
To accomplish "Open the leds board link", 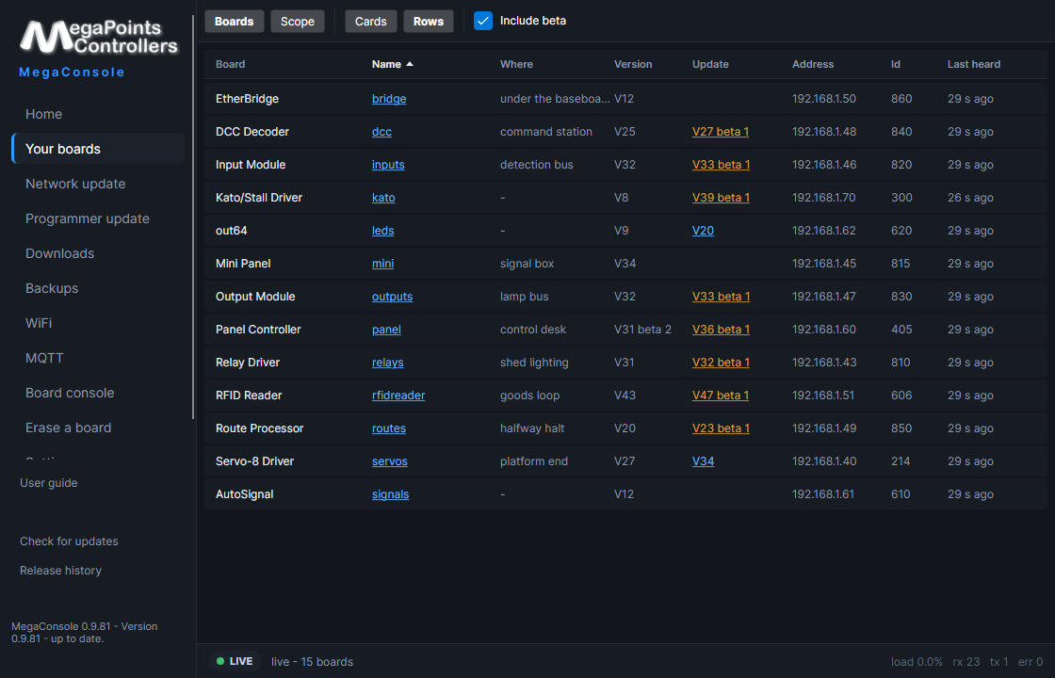I will (x=382, y=231).
